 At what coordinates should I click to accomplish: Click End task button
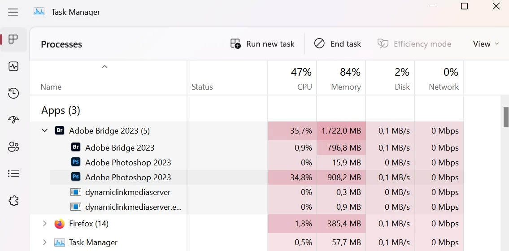tap(337, 44)
